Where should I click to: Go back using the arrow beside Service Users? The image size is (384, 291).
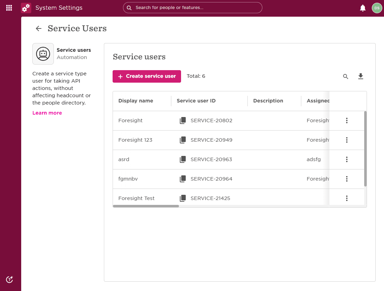click(x=39, y=28)
